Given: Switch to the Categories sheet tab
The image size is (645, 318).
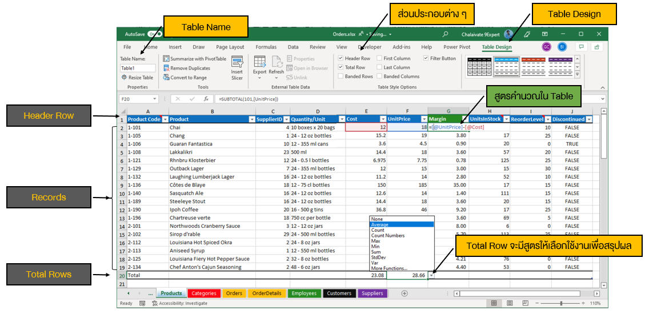Looking at the screenshot, I should (x=203, y=293).
